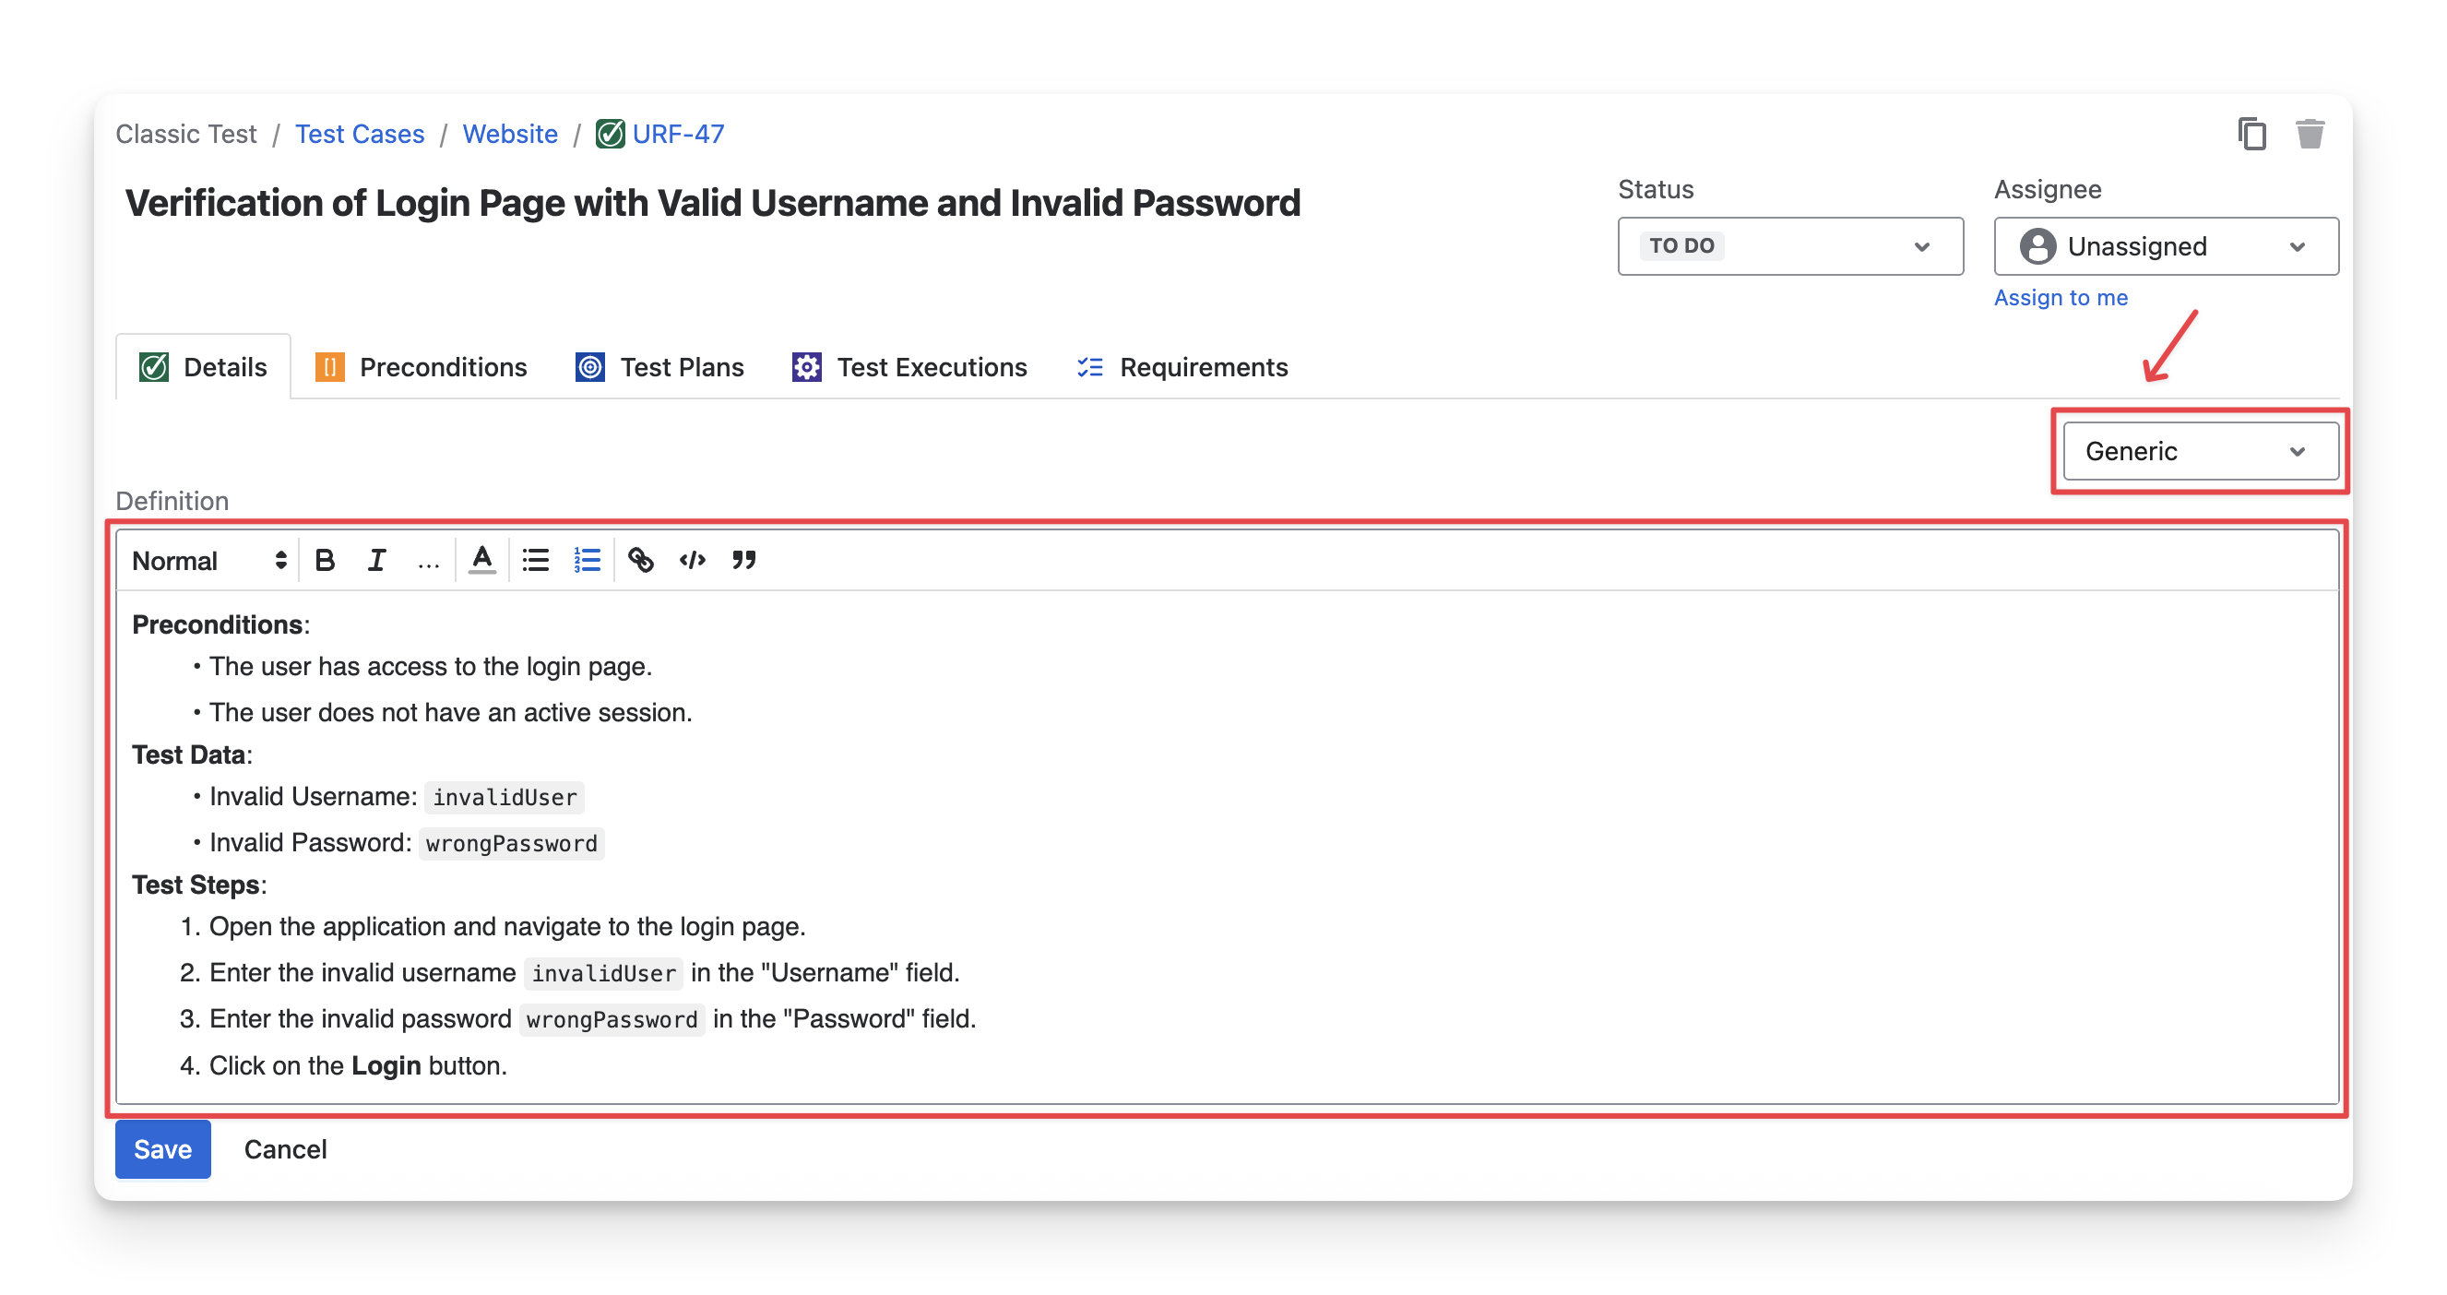Delete the test case using the trash icon

point(2310,134)
